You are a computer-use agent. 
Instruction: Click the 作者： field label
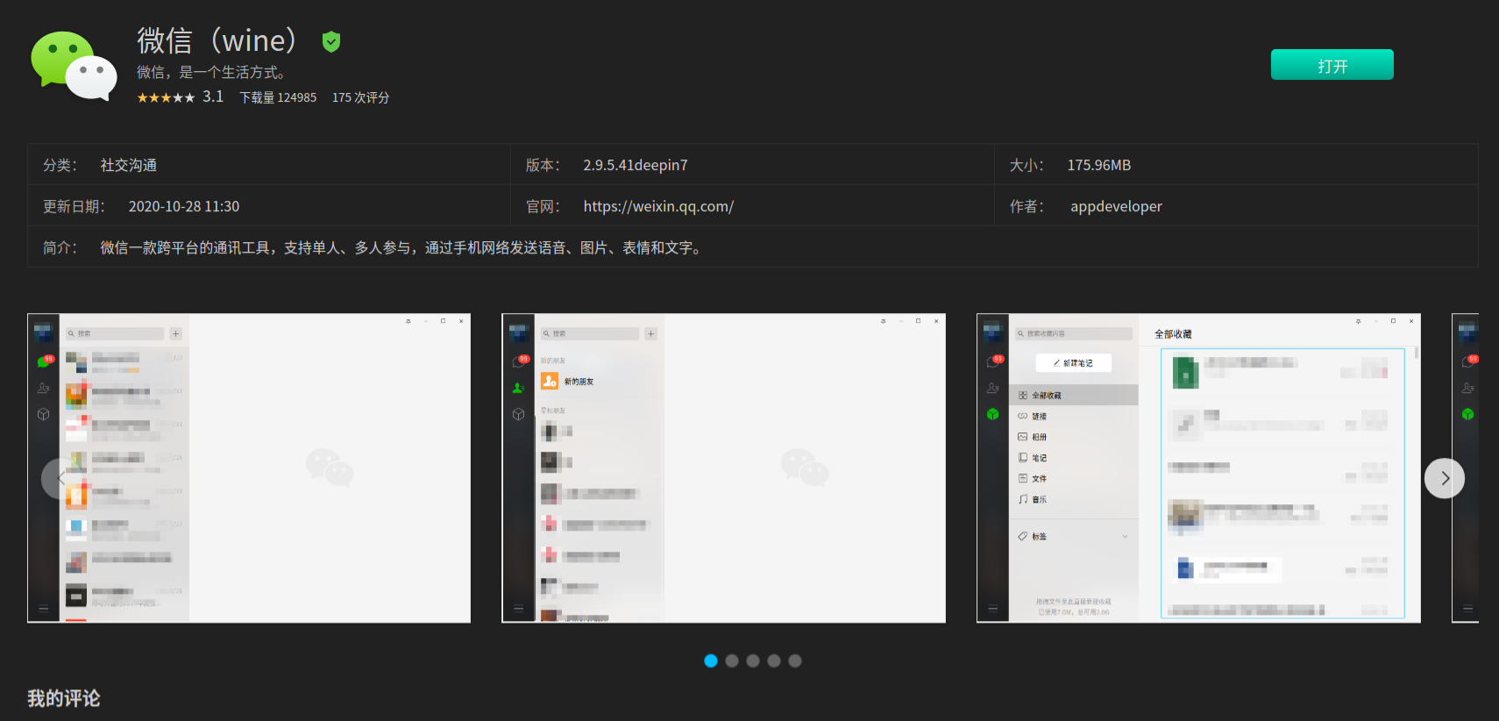coord(1027,206)
